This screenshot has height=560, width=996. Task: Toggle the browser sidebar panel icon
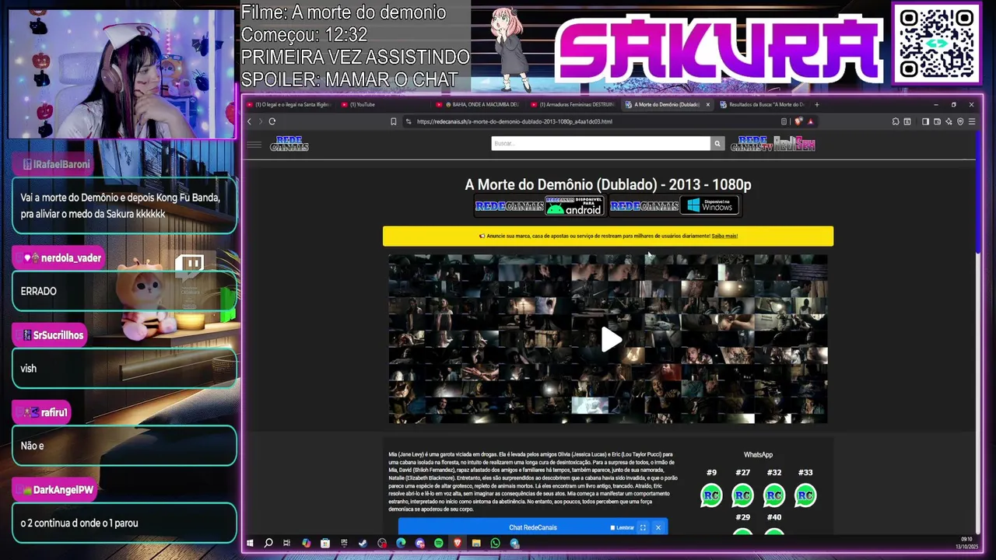pos(925,121)
